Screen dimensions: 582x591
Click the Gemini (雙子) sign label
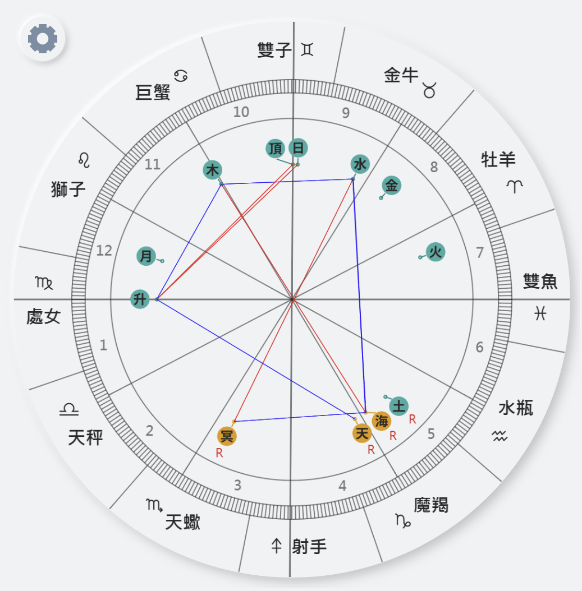[x=274, y=50]
